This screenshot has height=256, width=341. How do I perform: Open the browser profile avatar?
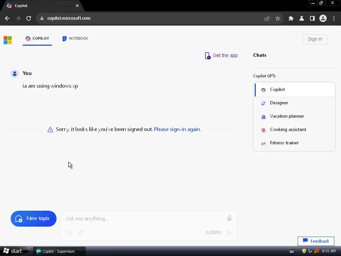[323, 19]
